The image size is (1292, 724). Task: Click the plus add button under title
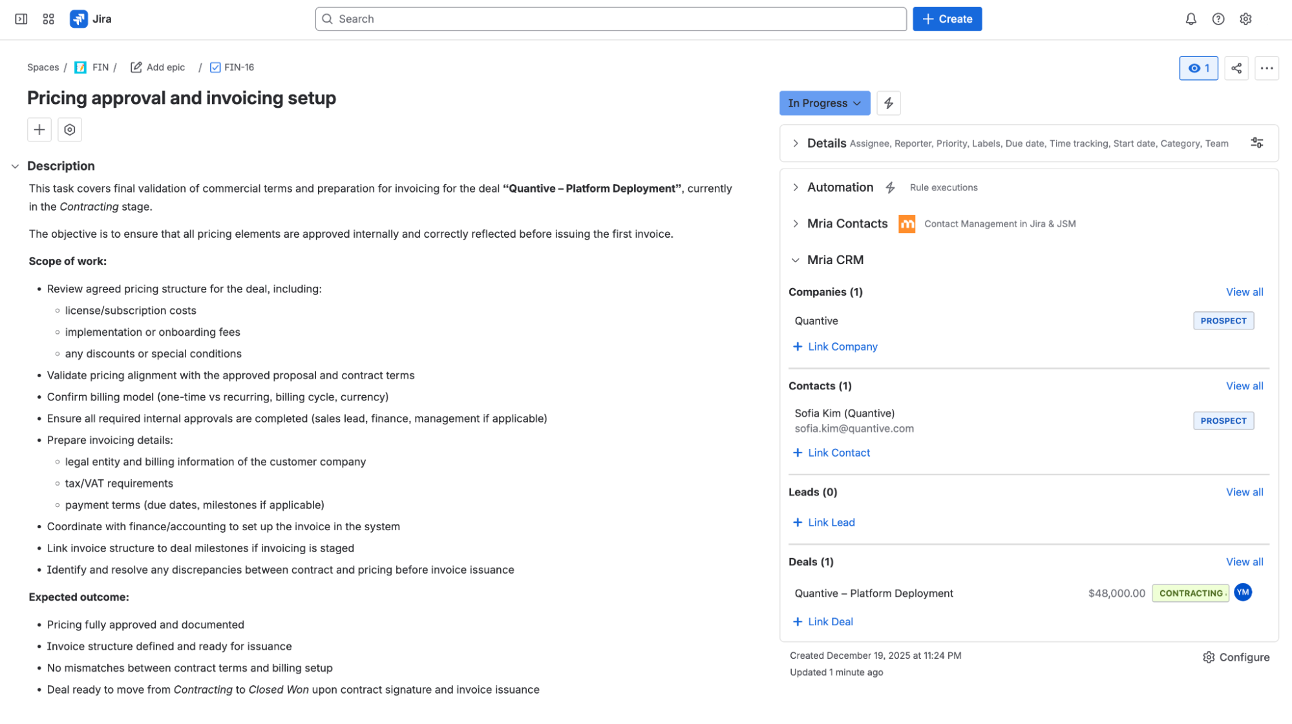[39, 129]
